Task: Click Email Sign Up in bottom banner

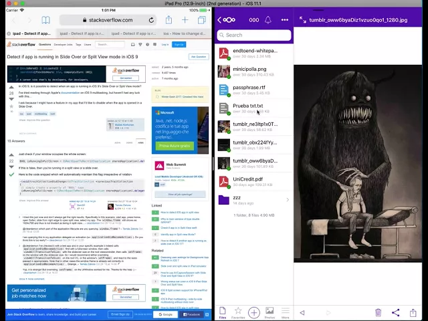Action: click(120, 314)
